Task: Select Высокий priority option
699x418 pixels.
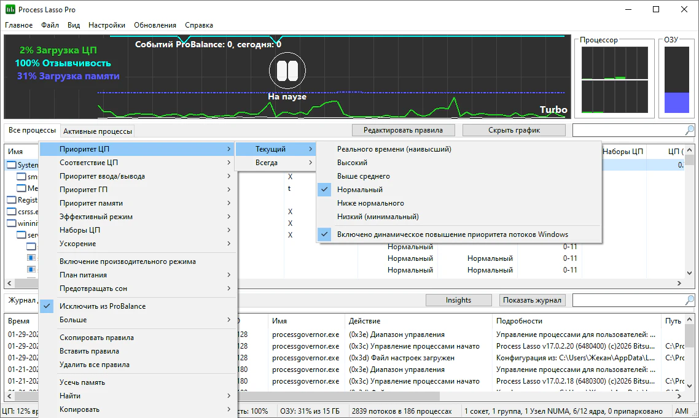Action: coord(352,163)
